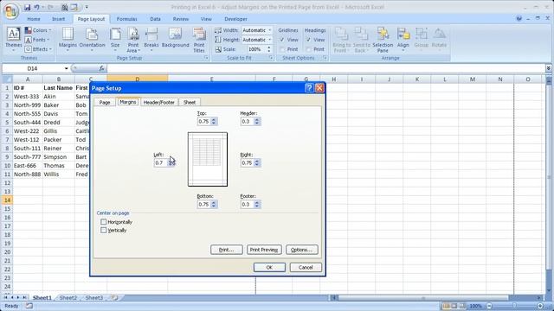Screen dimensions: 554x311
Task: Open Theme Effects dropdown
Action: pyautogui.click(x=38, y=49)
